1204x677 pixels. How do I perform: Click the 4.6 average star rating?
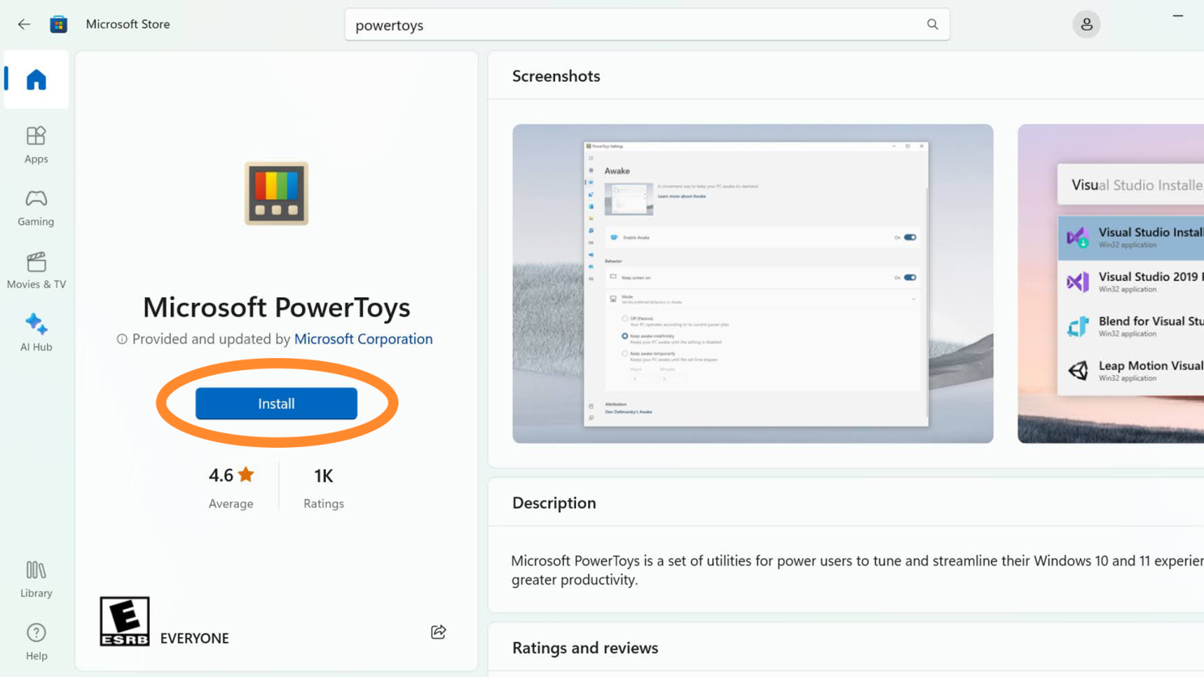pos(231,475)
